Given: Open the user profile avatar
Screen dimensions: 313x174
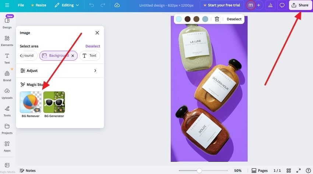Looking at the screenshot, I should pos(250,5).
